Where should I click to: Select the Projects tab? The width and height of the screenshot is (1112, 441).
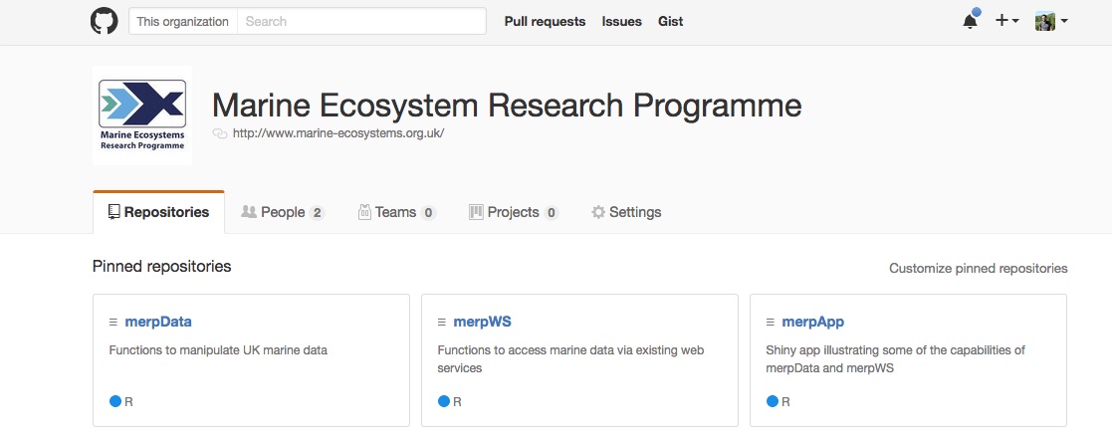click(x=513, y=212)
